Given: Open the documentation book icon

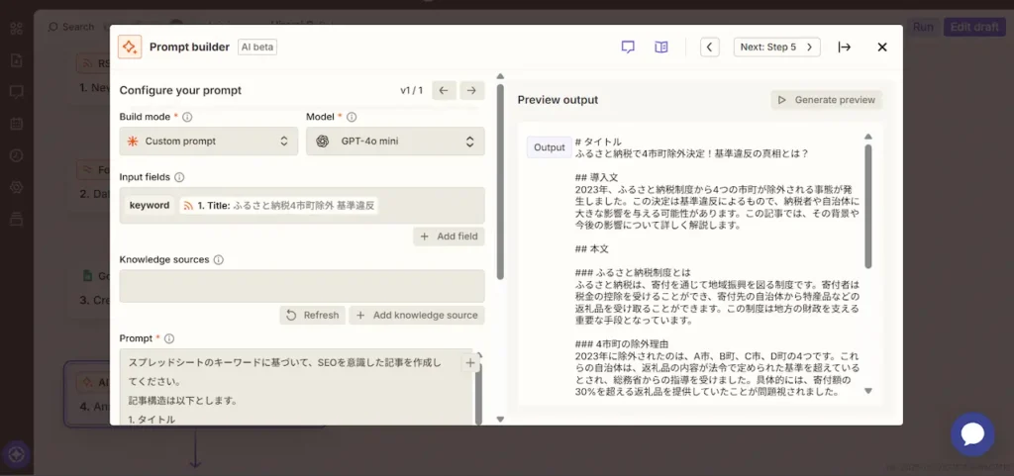Looking at the screenshot, I should (661, 47).
